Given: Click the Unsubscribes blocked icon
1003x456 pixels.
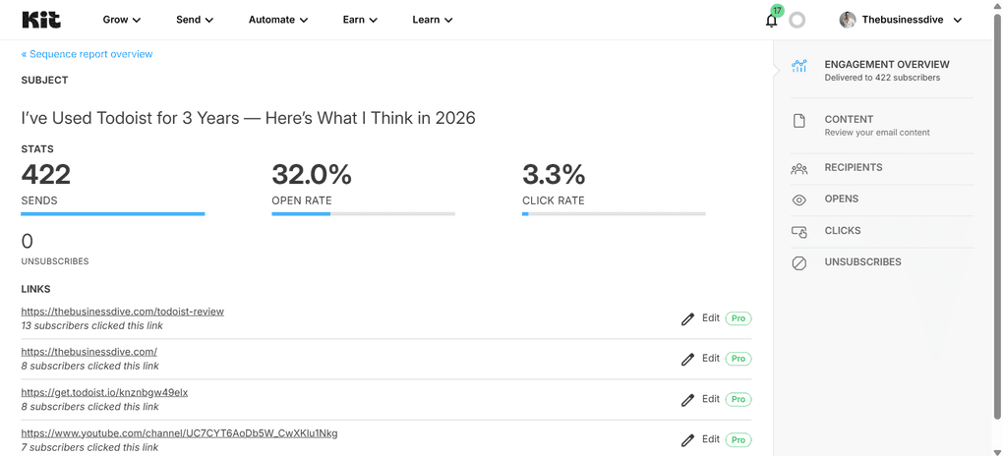Looking at the screenshot, I should pyautogui.click(x=798, y=262).
